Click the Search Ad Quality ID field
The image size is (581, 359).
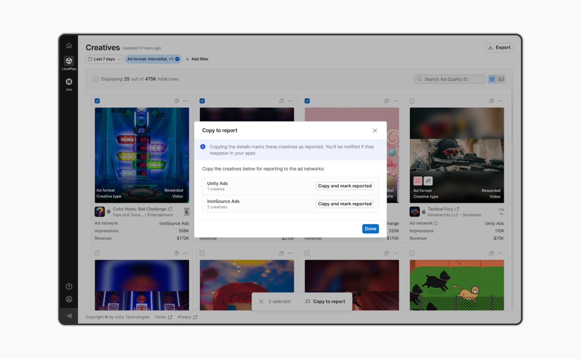pyautogui.click(x=449, y=79)
